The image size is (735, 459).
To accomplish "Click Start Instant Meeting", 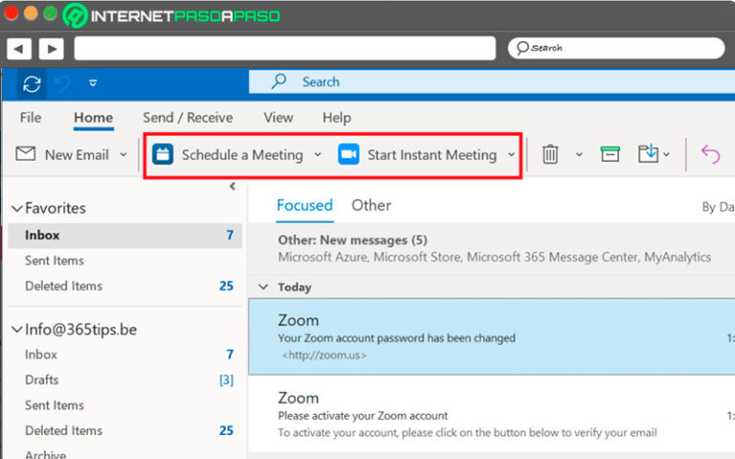I will (426, 155).
